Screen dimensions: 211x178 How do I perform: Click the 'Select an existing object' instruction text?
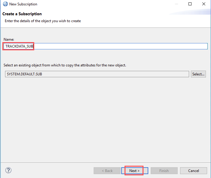coord(65,65)
